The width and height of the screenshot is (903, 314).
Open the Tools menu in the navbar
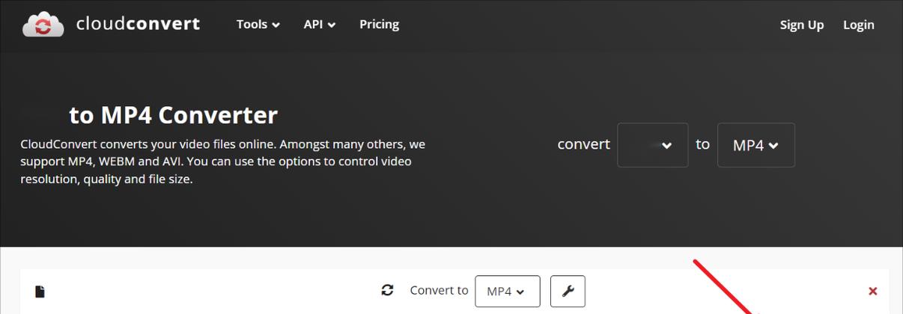[258, 24]
